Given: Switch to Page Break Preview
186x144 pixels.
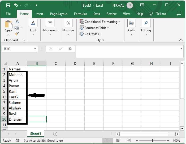Looking at the screenshot, I should (x=129, y=141).
